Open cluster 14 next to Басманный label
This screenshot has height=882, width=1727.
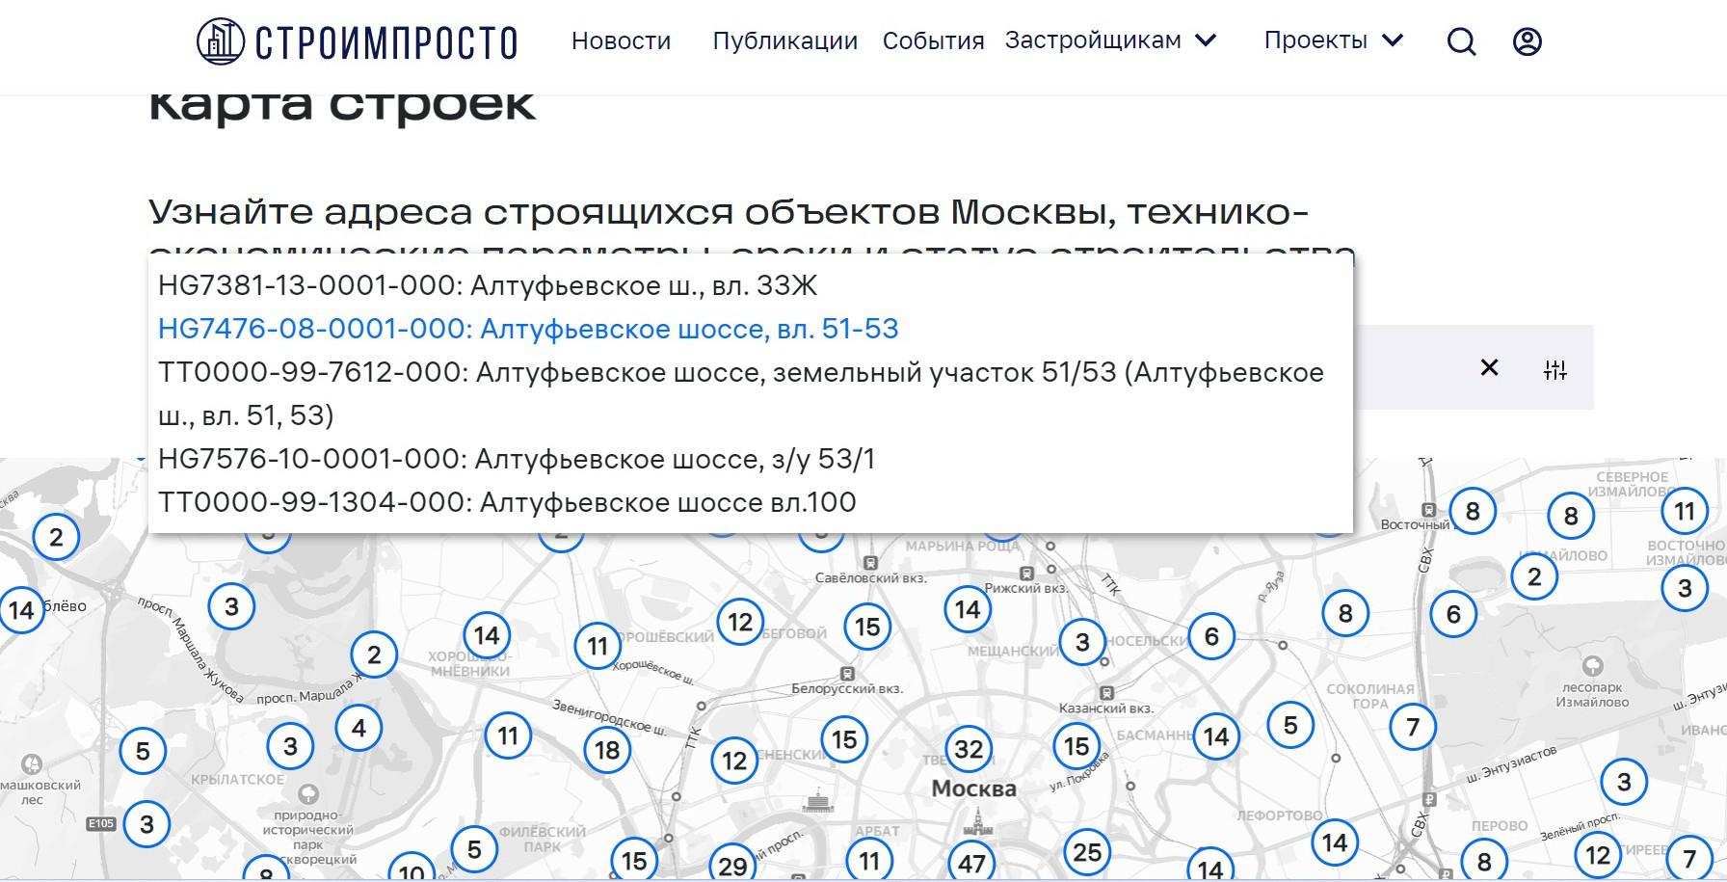1216,737
